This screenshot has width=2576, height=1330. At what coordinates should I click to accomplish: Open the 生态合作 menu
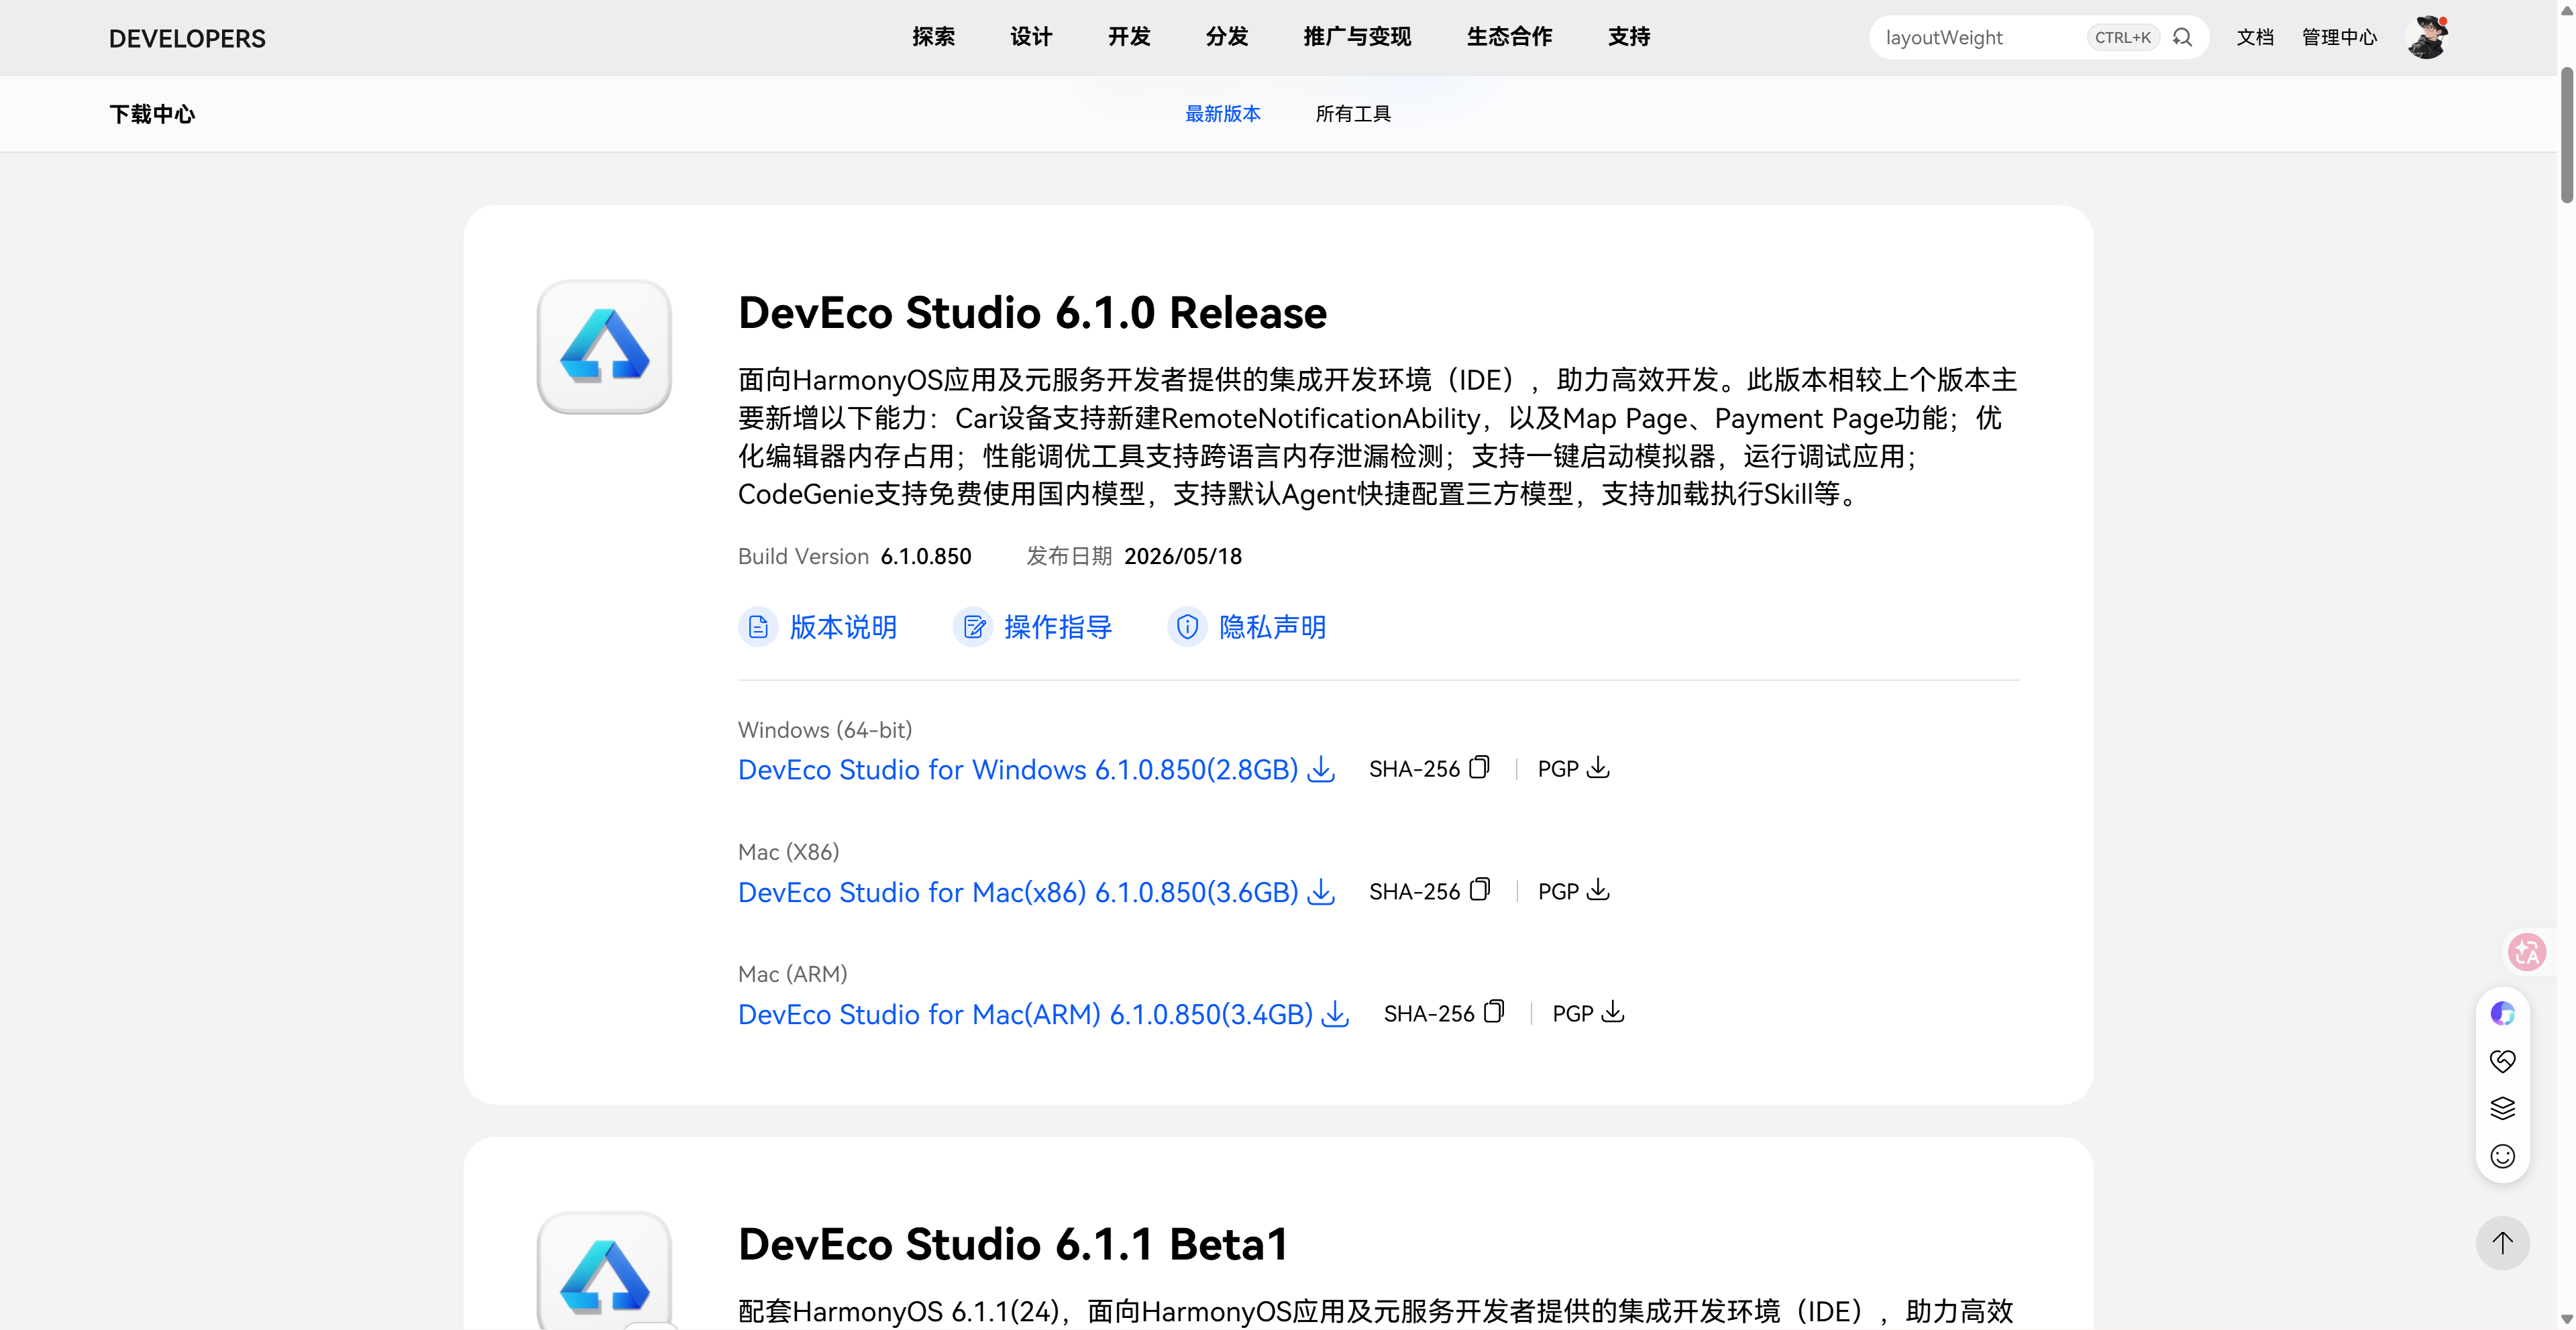(x=1509, y=37)
